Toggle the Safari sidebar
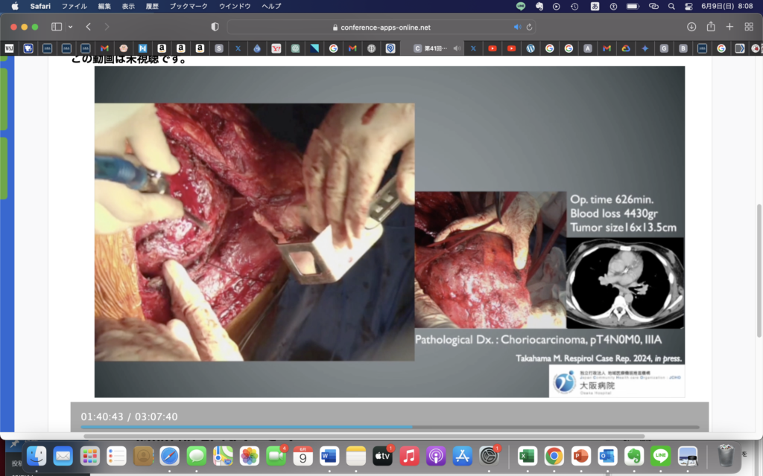 tap(57, 27)
